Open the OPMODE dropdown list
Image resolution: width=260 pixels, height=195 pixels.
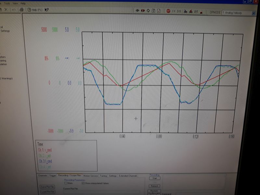coord(253,13)
